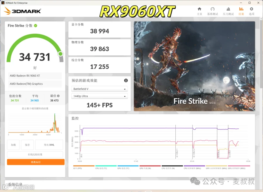Click the main 34 731 Fire Strike score
Screen dimensions: 263x192
point(34,57)
